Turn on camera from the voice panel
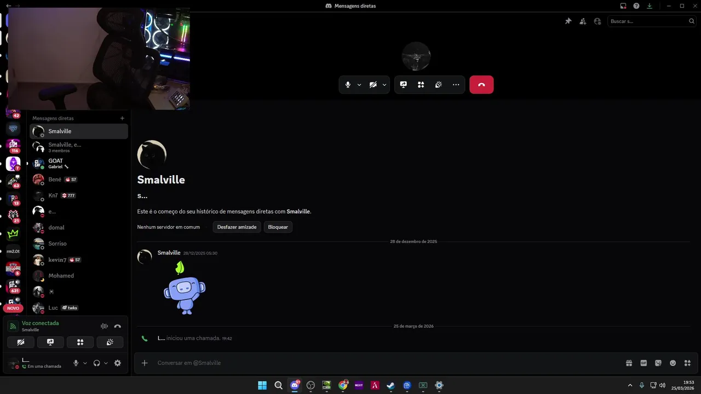The image size is (701, 394). 21,343
